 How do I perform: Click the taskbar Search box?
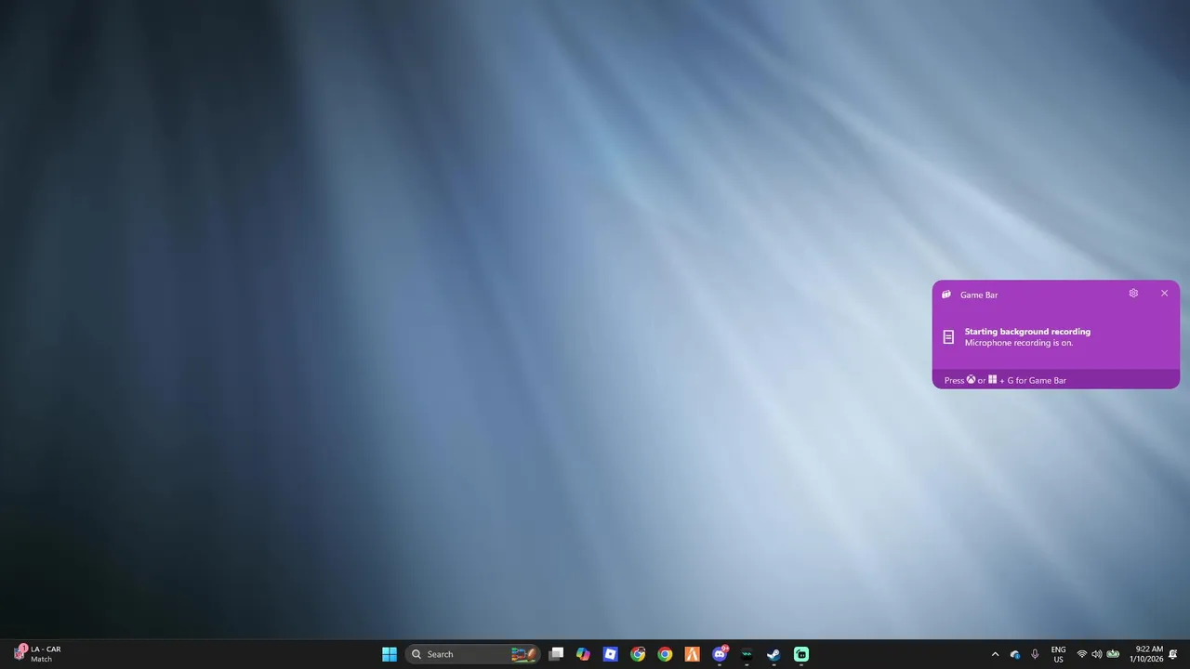[473, 654]
